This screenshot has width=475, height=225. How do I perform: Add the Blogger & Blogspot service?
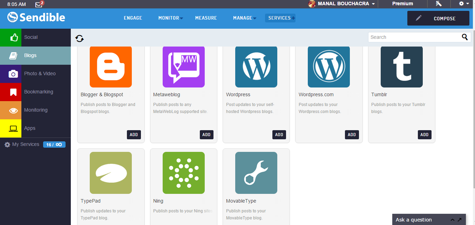click(134, 135)
